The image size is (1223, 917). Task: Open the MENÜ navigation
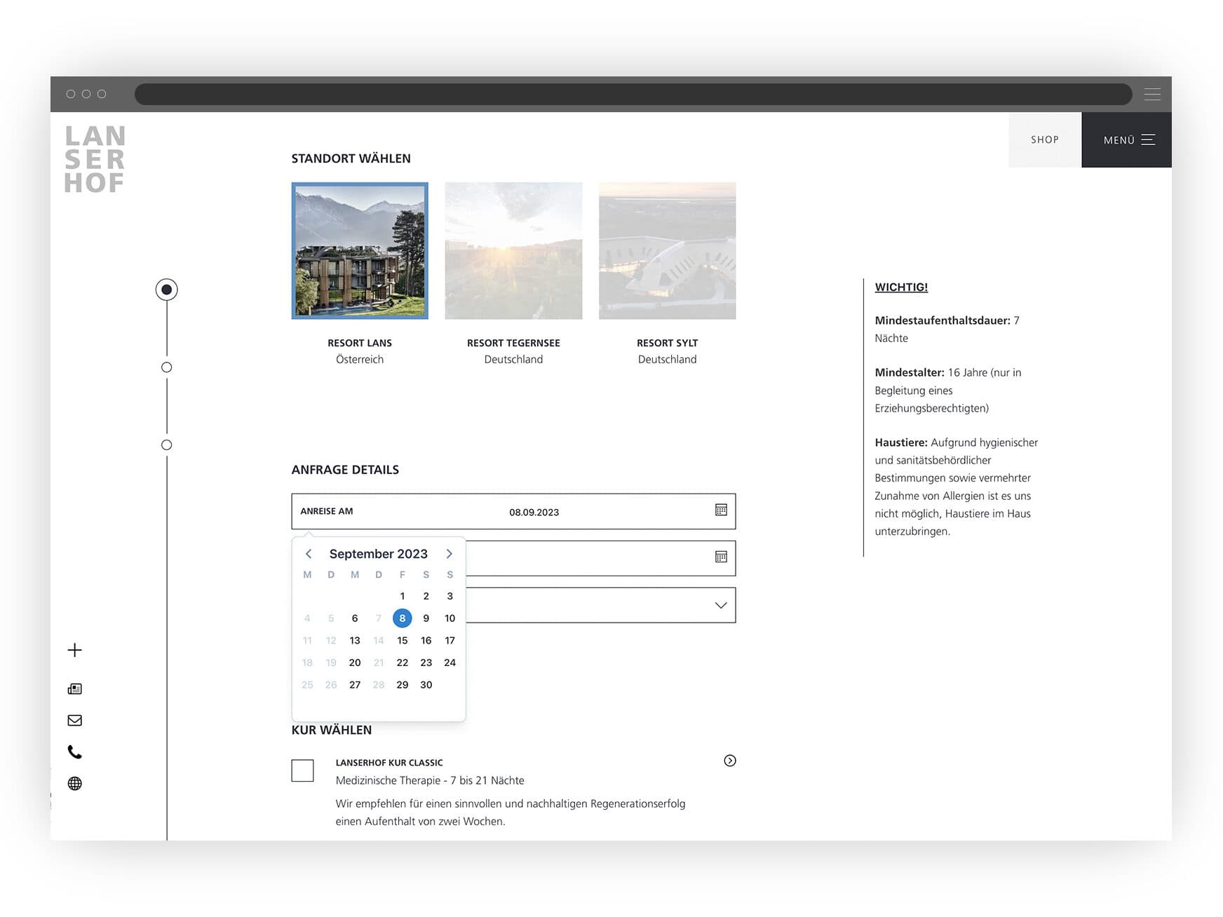[x=1126, y=140]
